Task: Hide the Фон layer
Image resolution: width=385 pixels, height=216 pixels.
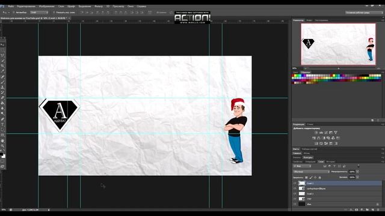Action: pyautogui.click(x=295, y=204)
